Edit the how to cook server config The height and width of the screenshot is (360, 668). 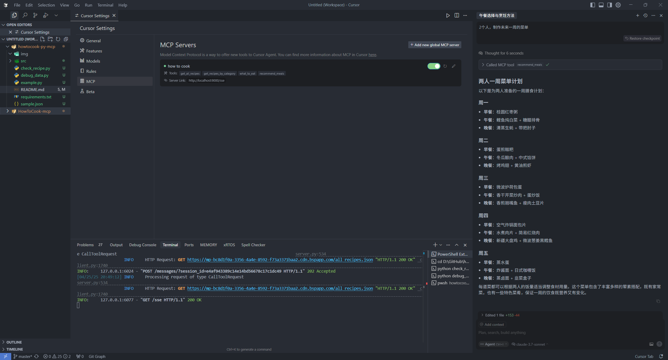coord(454,66)
